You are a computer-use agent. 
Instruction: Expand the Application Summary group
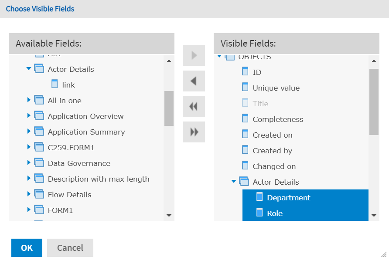pos(29,131)
